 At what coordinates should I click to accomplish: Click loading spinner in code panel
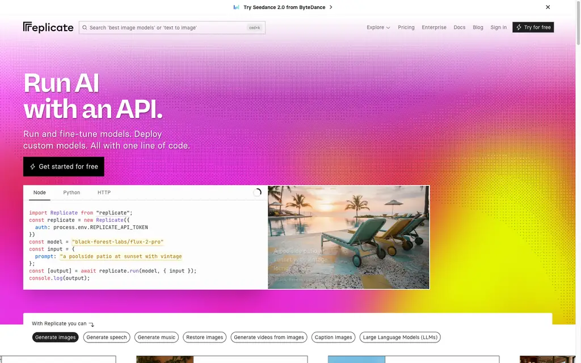pyautogui.click(x=257, y=192)
